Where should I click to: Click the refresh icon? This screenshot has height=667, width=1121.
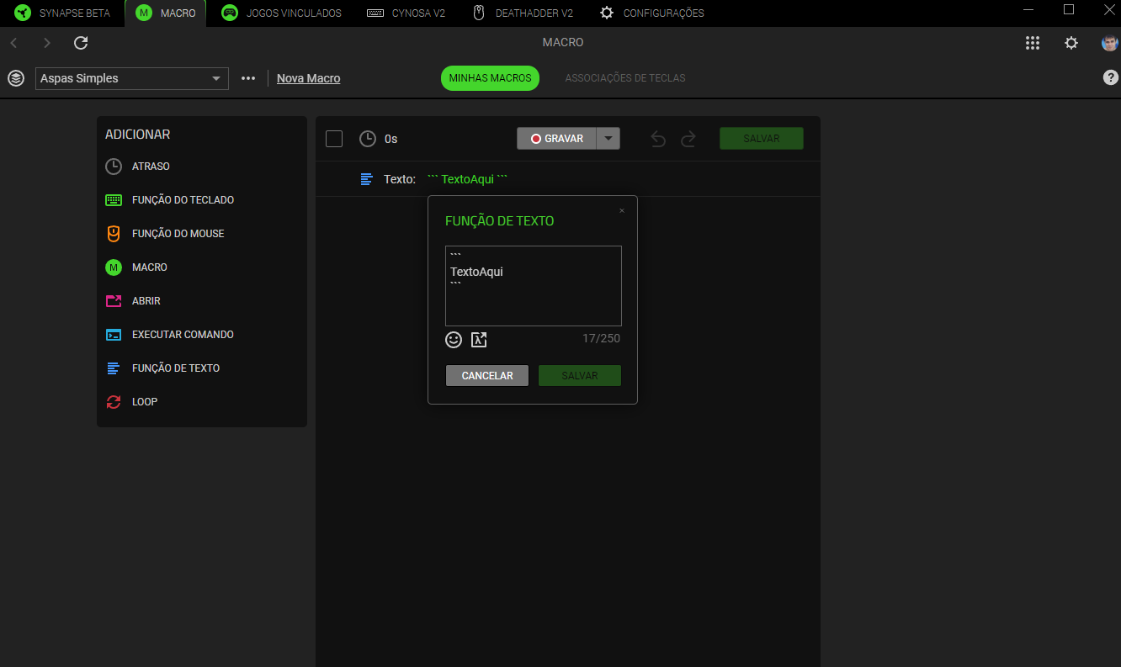(81, 43)
